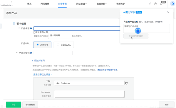Screen dimensions: 176x108
Task: Open the D user avatar
Action: click(x=172, y=4)
